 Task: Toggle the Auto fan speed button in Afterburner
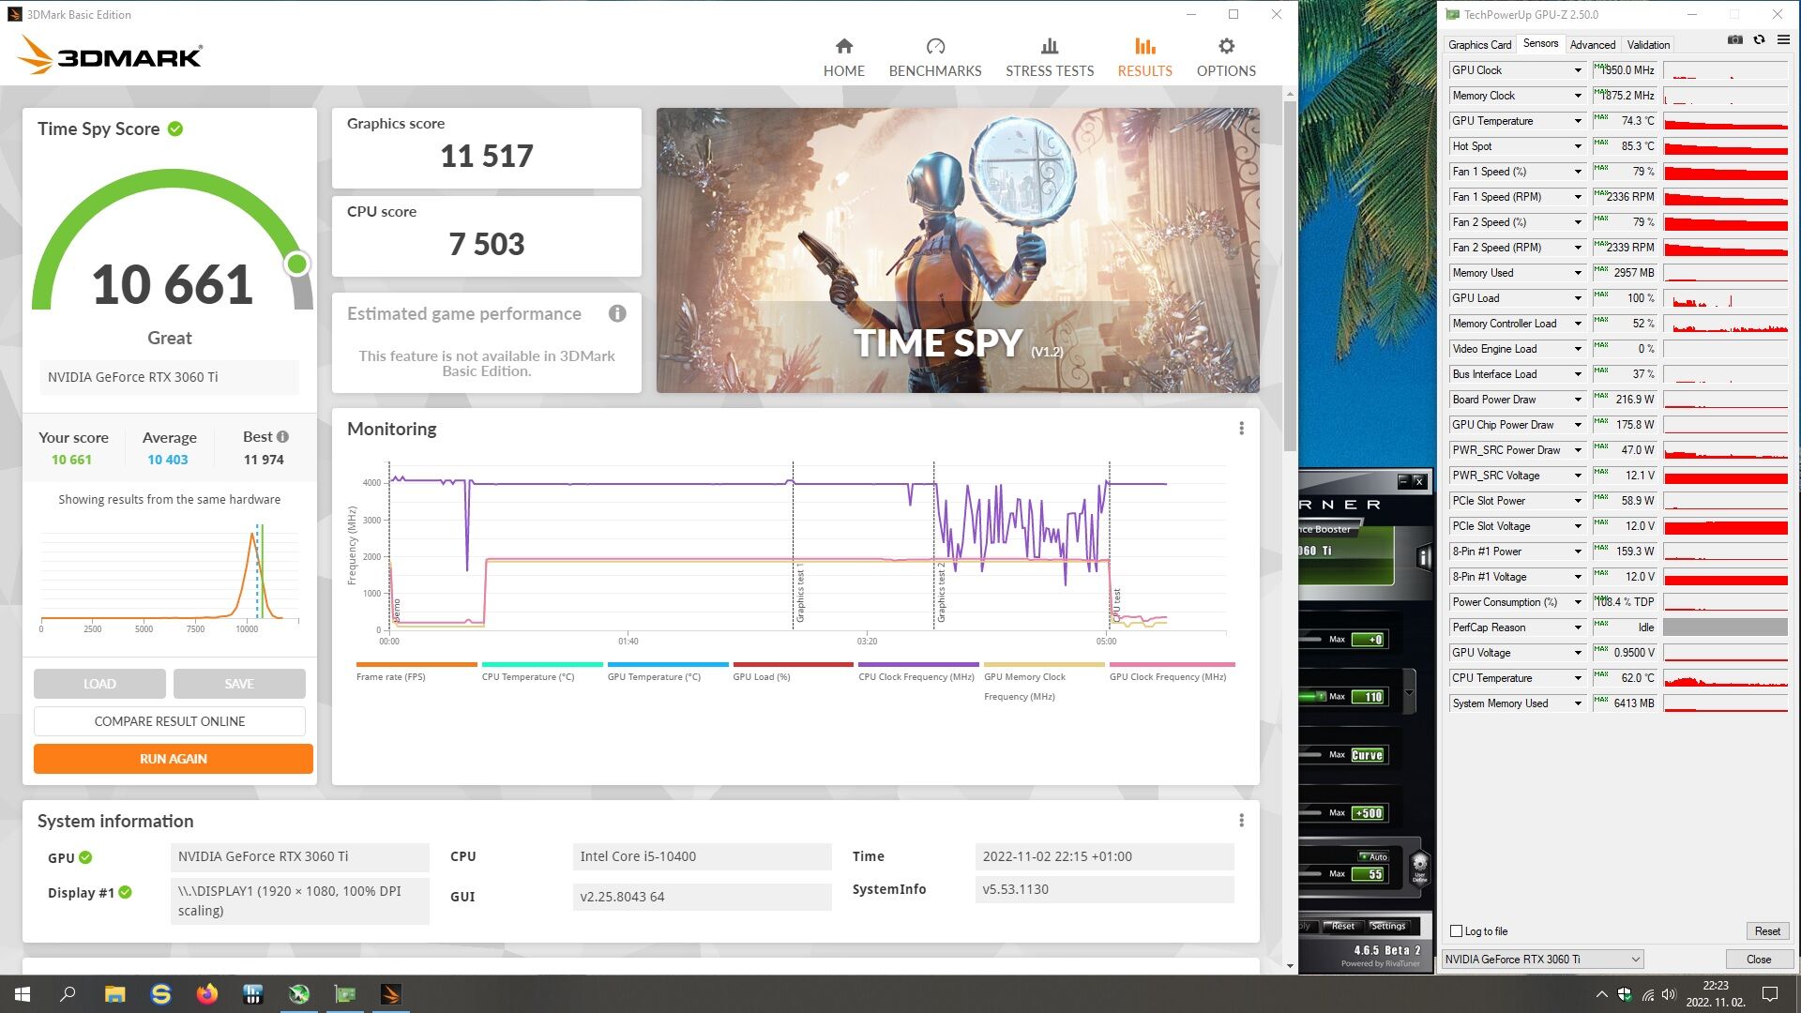[x=1373, y=856]
